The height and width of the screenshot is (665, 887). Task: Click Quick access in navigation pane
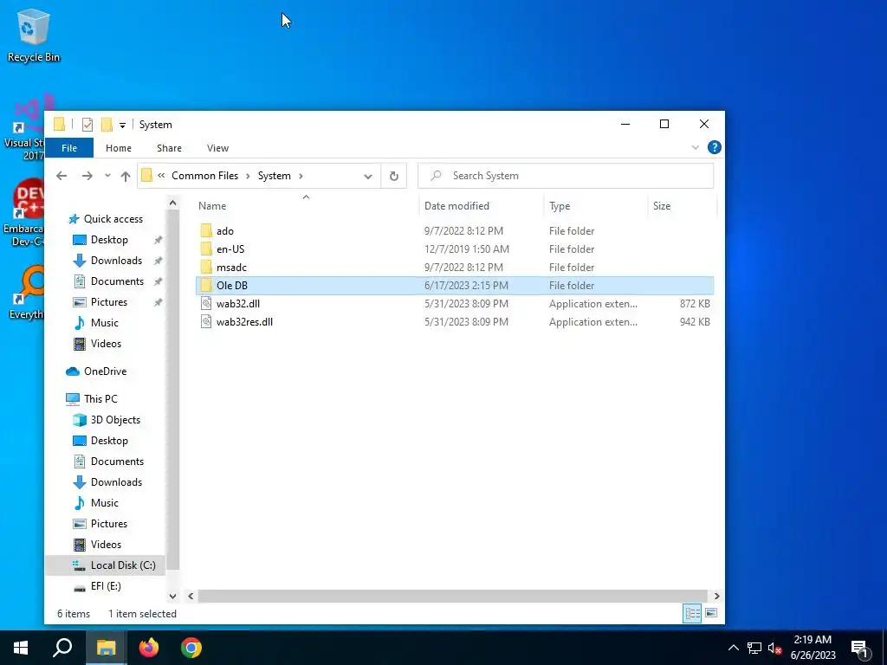pyautogui.click(x=113, y=219)
